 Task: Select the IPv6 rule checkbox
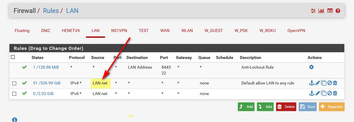coord(14,94)
